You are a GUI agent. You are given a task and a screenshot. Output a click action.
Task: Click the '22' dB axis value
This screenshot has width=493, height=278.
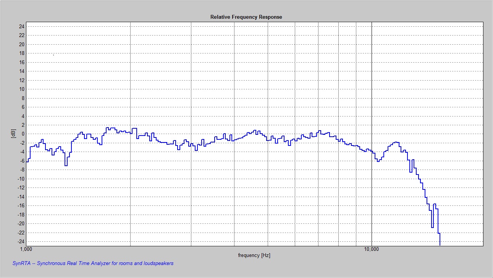click(22, 35)
